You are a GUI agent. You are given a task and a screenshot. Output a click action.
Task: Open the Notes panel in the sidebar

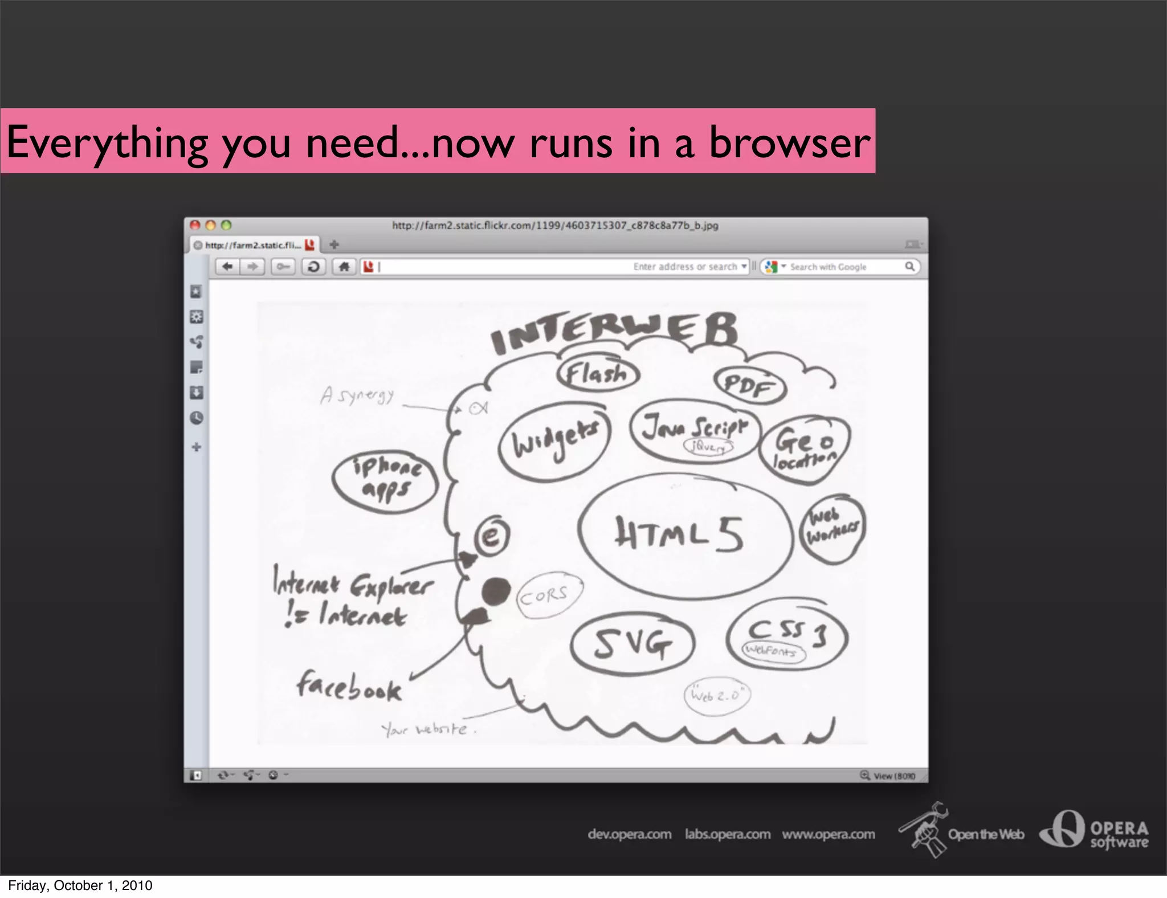tap(196, 368)
